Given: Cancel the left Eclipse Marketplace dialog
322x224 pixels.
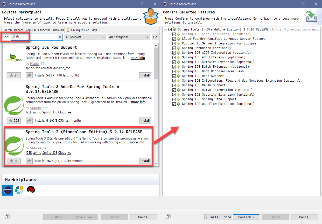Looking at the screenshot, I should [144, 217].
